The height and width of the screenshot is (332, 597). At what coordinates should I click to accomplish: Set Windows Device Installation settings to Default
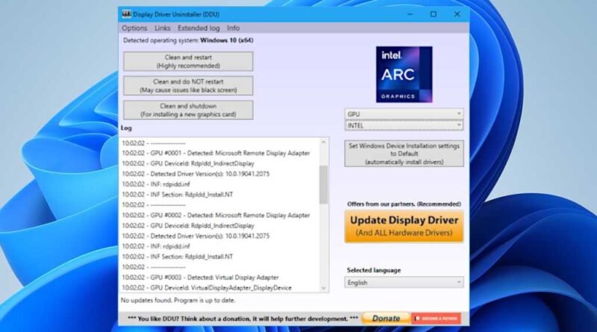[404, 154]
